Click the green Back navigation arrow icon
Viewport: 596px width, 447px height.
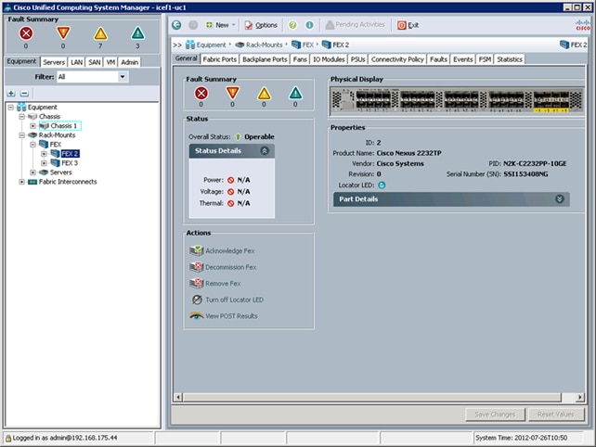(x=176, y=25)
